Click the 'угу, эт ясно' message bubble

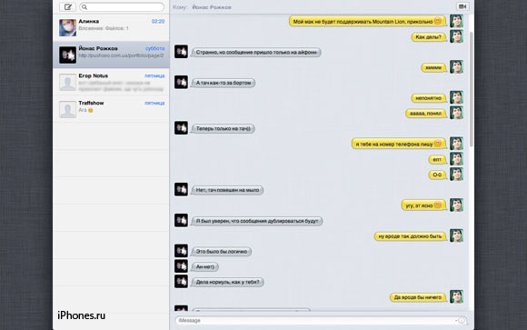tap(423, 205)
